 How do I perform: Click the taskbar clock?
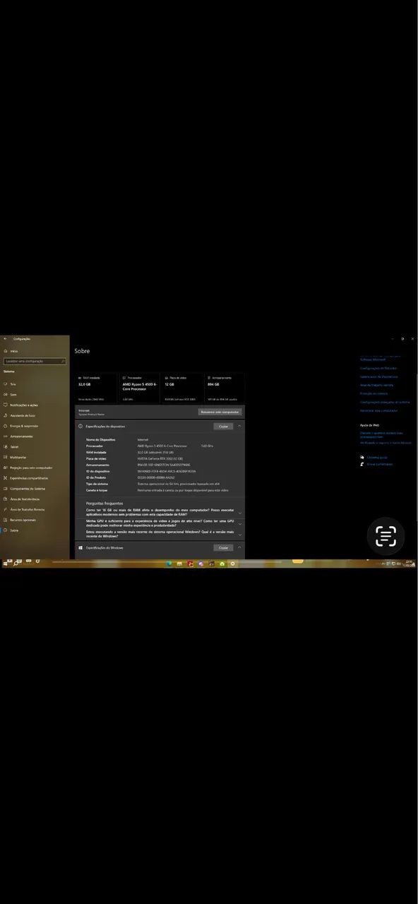tap(408, 564)
